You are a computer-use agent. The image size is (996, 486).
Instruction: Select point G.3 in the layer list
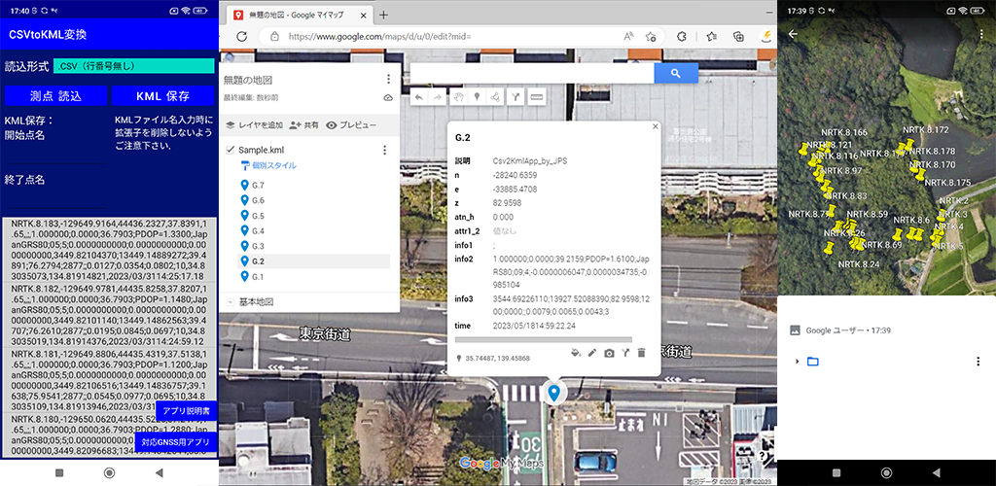coord(314,246)
